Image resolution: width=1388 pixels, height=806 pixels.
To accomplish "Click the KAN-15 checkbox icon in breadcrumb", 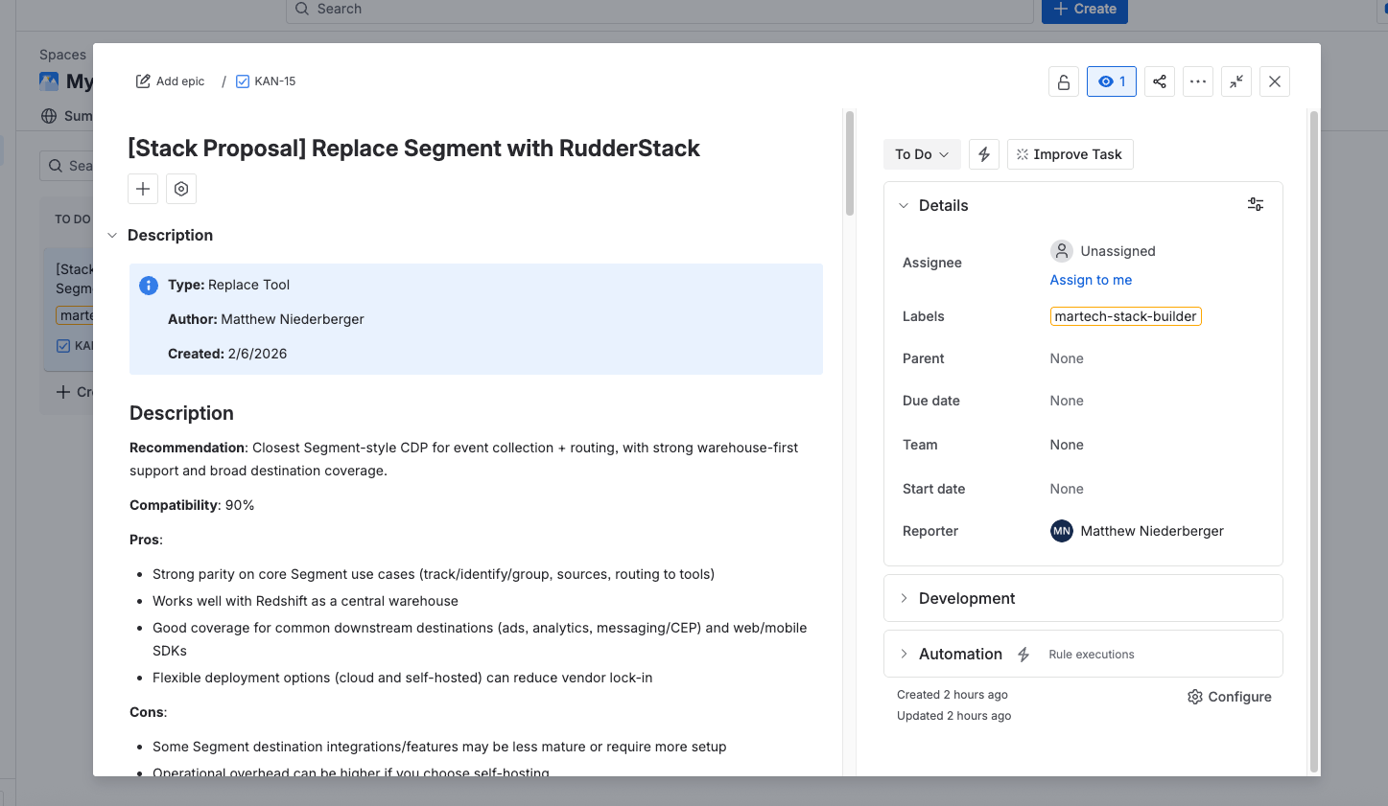I will coord(243,81).
